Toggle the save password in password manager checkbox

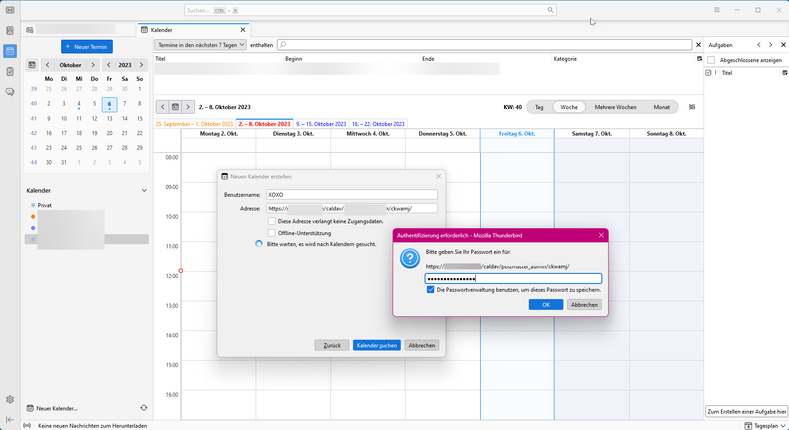pyautogui.click(x=431, y=290)
